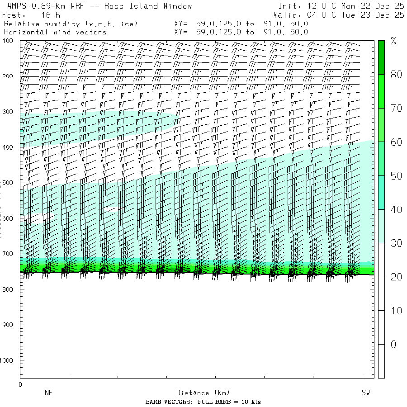Click the "Fcst: 16 h" forecast hour label
Viewport: 407px width, 407px height.
pos(31,15)
